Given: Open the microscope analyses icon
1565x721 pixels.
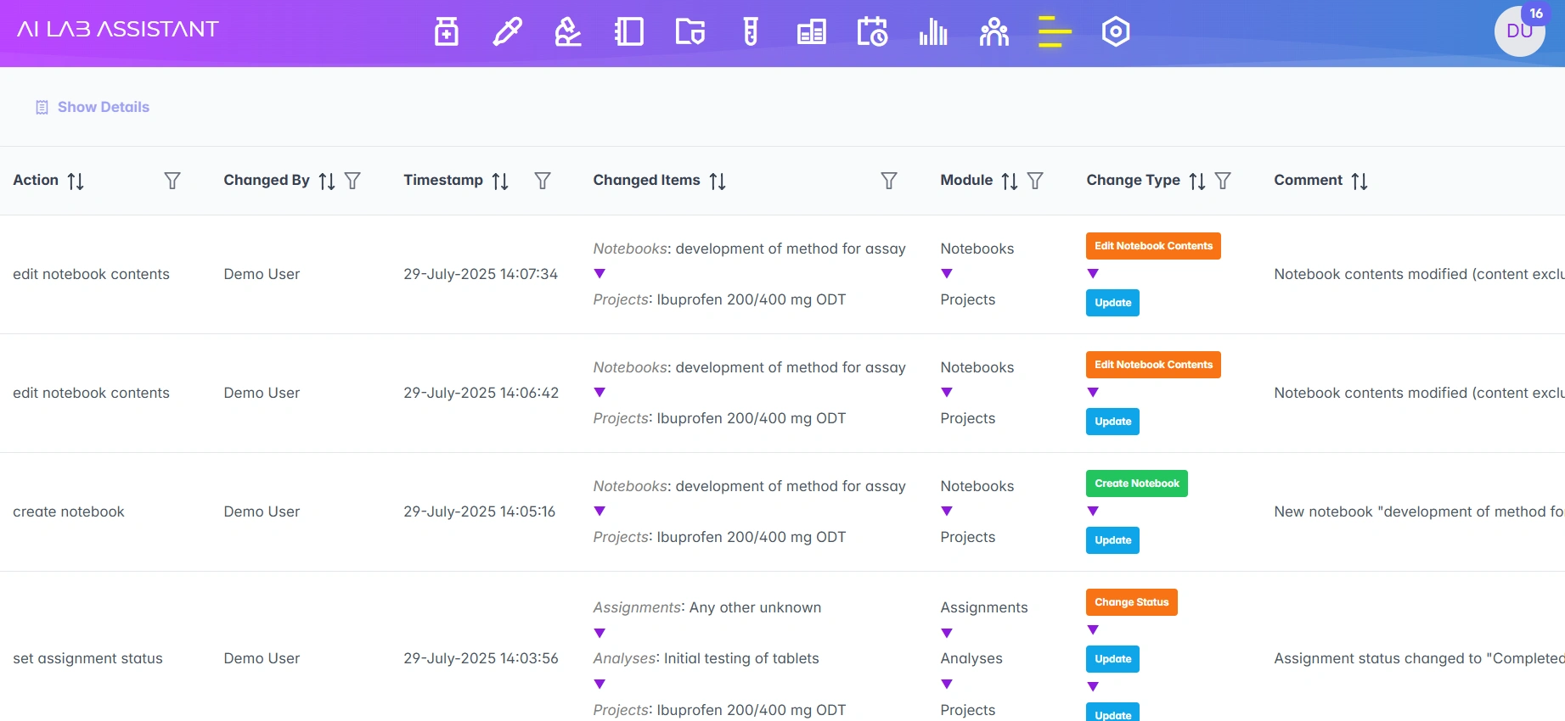Looking at the screenshot, I should coord(567,32).
